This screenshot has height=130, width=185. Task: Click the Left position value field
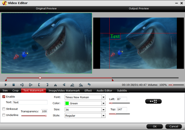coord(122,99)
